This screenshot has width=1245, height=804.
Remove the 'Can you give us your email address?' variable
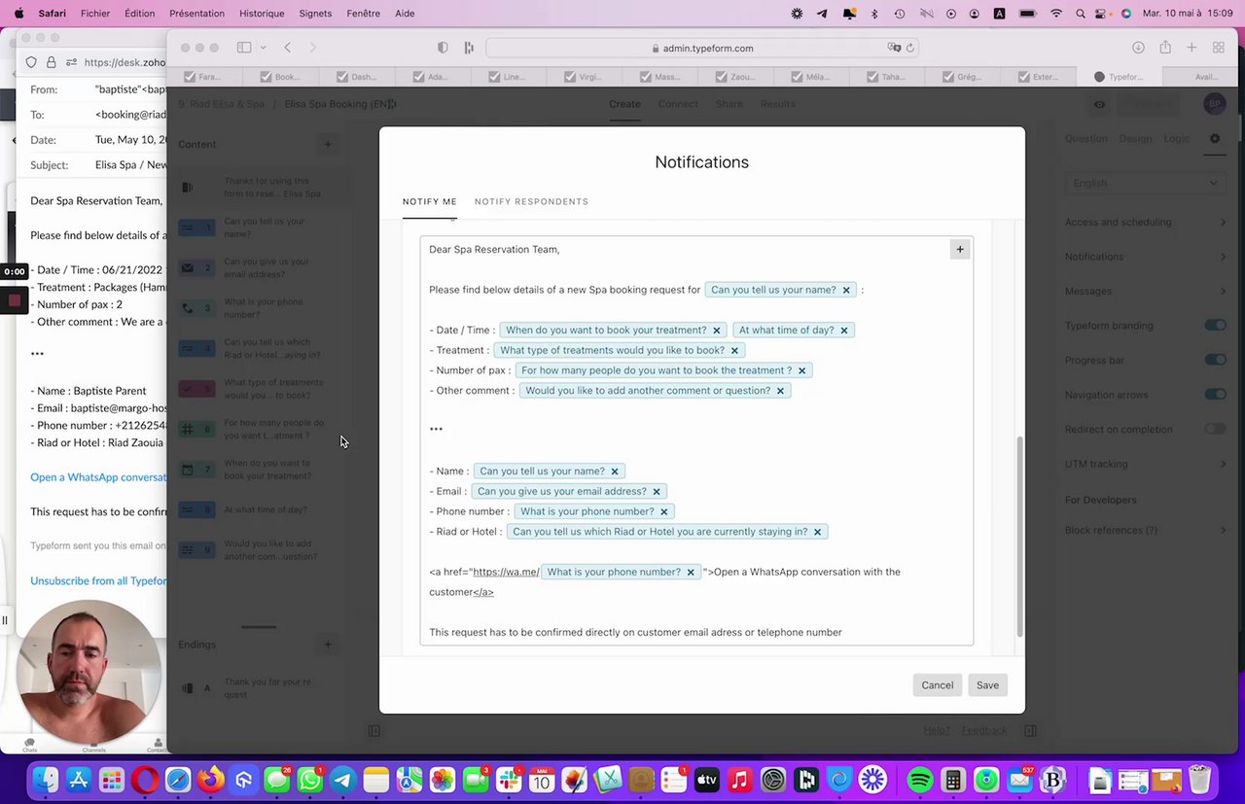[x=657, y=492]
